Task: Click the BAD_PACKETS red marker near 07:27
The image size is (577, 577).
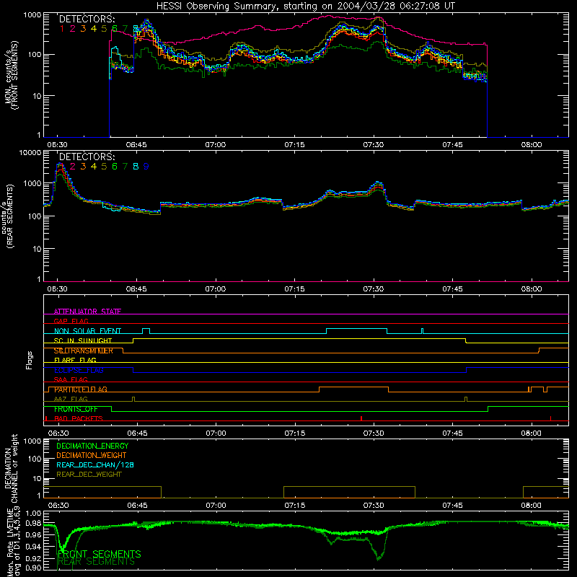Action: pos(361,418)
